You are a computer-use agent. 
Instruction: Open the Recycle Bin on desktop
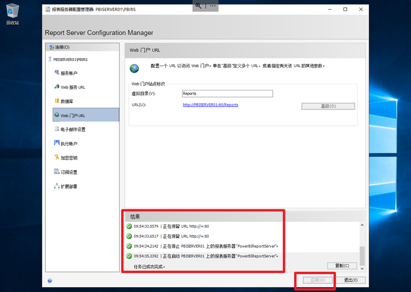13,11
